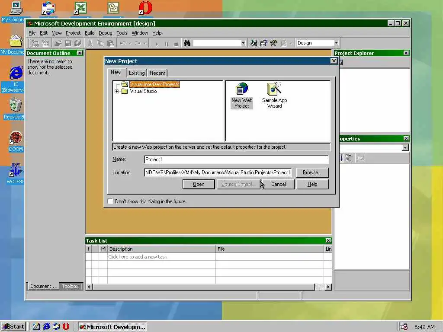The width and height of the screenshot is (443, 332).
Task: Click the Start button
Action: (x=13, y=327)
